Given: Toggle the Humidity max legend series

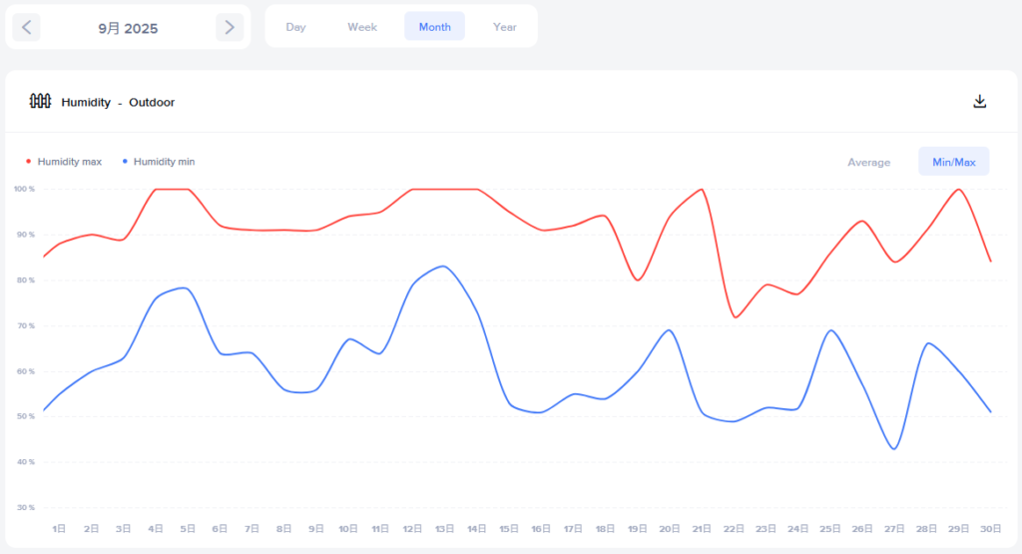Looking at the screenshot, I should (69, 162).
